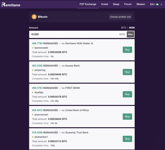165x150 pixels.
Task: Buy from emperorg via Access Bank
Action: tap(127, 72)
